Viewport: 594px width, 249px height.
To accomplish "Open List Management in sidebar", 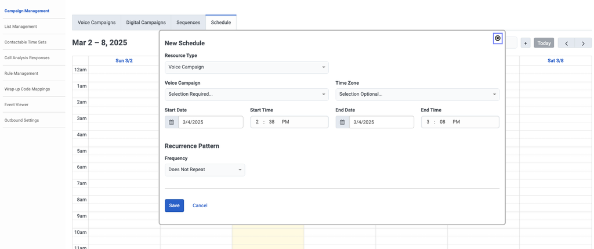I will [x=21, y=27].
